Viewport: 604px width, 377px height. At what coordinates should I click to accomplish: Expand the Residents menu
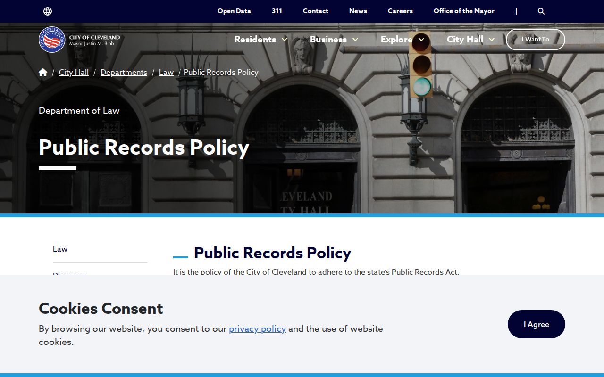(261, 40)
